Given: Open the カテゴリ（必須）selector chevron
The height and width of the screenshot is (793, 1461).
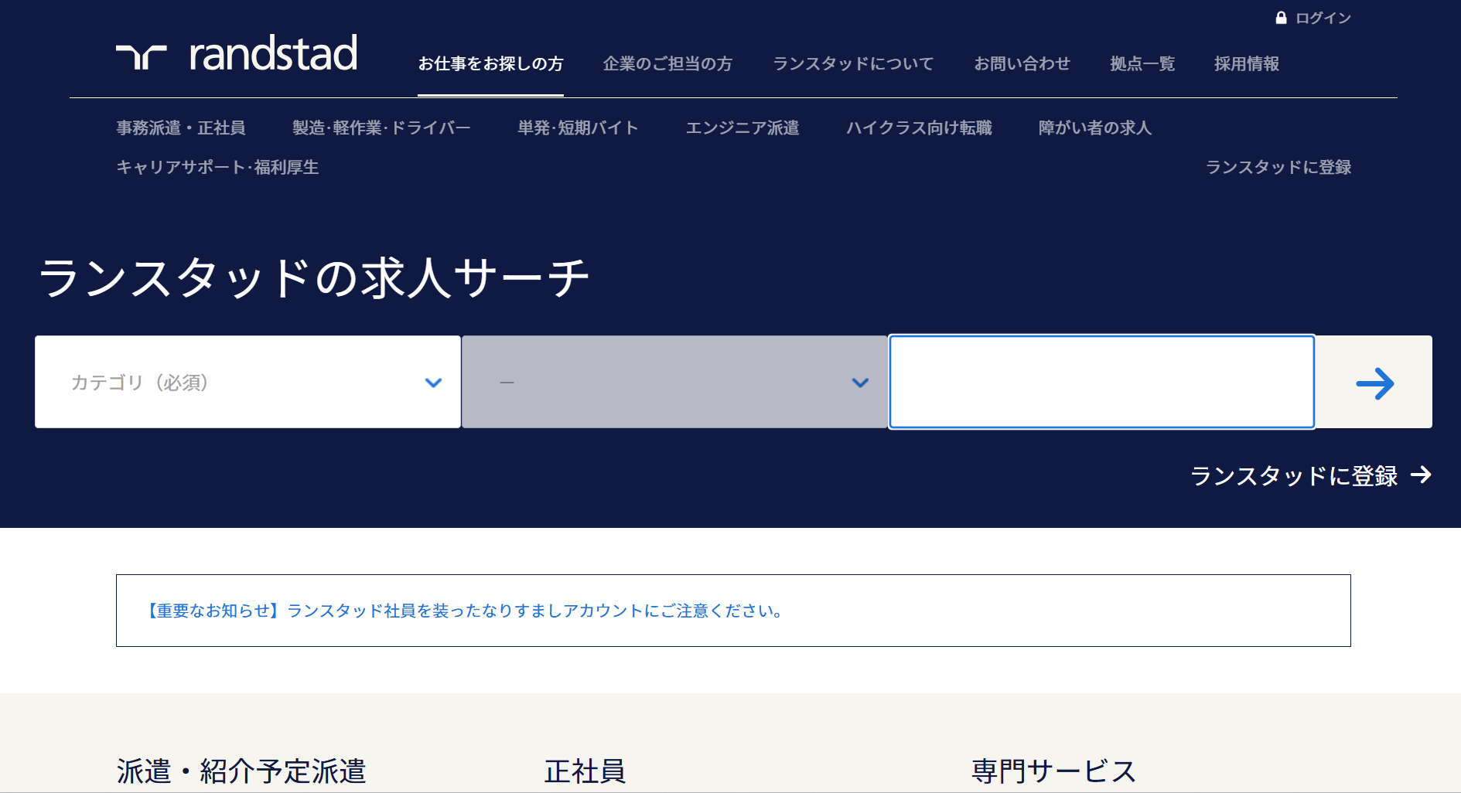Looking at the screenshot, I should [434, 382].
